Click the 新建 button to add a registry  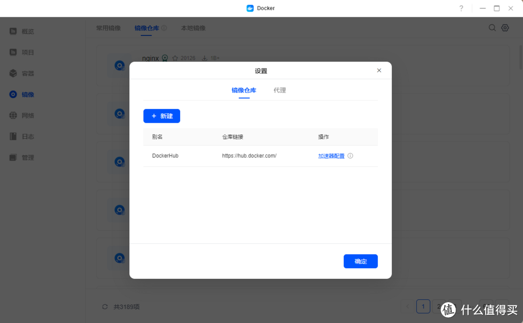click(x=162, y=116)
